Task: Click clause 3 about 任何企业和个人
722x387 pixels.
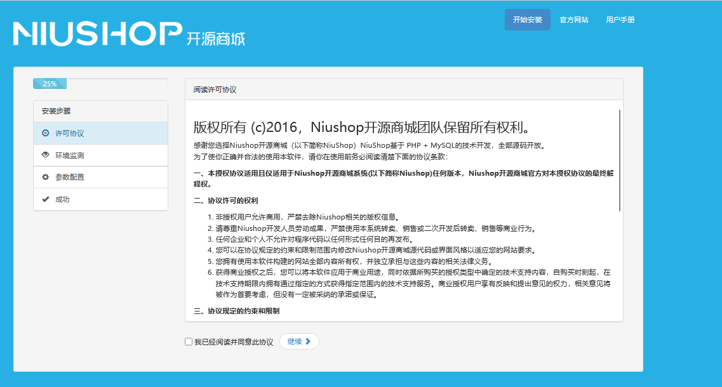Action: pyautogui.click(x=314, y=239)
